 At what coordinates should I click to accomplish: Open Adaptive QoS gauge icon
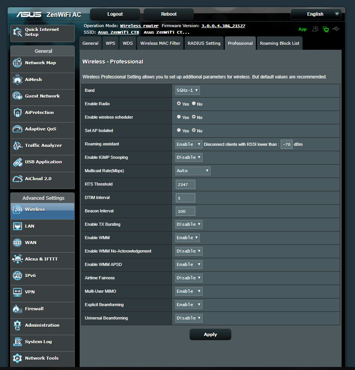(18, 129)
